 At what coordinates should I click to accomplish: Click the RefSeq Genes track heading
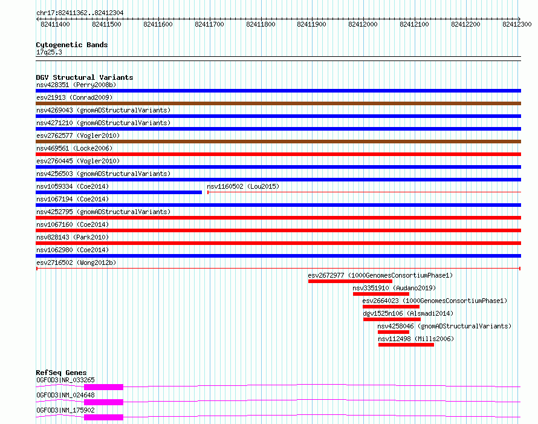(62, 373)
